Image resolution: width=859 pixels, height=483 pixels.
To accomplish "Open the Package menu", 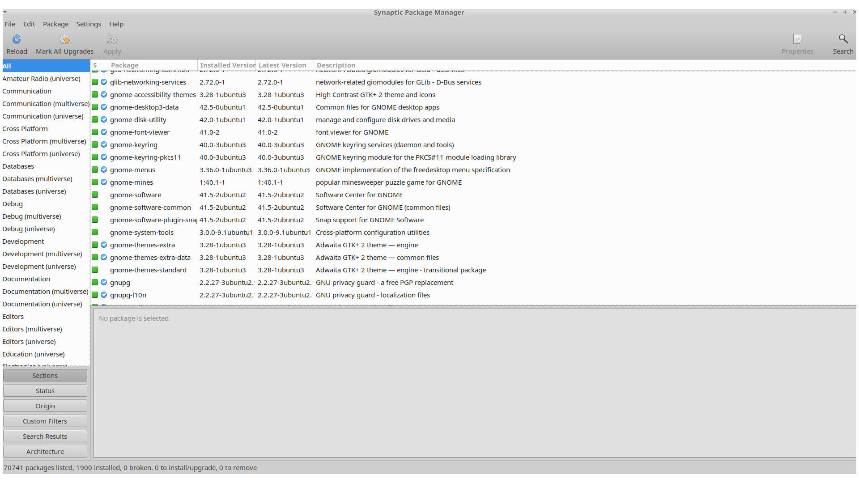I will (55, 24).
